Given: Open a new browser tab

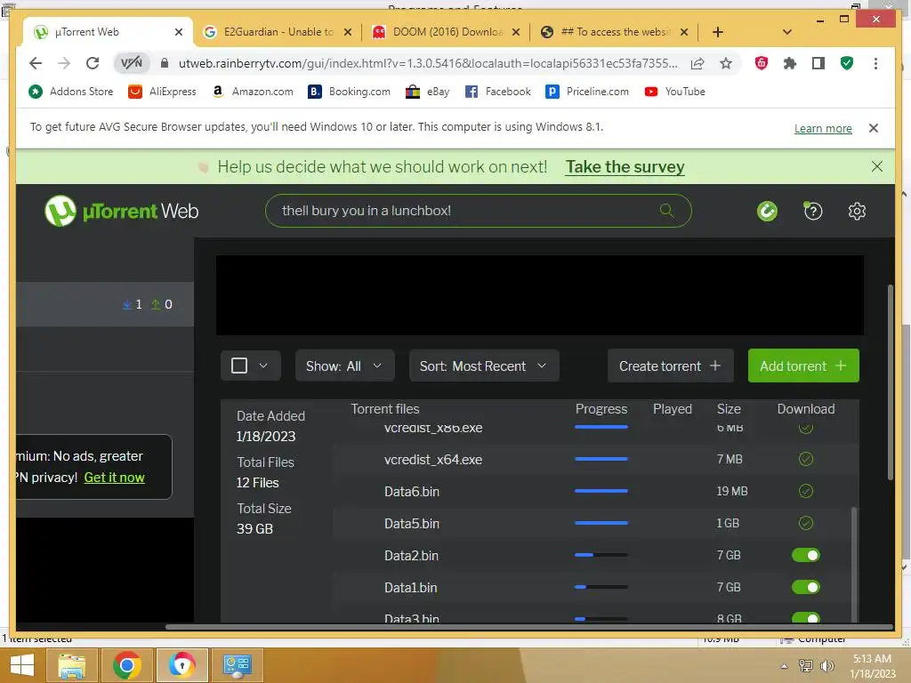Looking at the screenshot, I should (x=718, y=32).
